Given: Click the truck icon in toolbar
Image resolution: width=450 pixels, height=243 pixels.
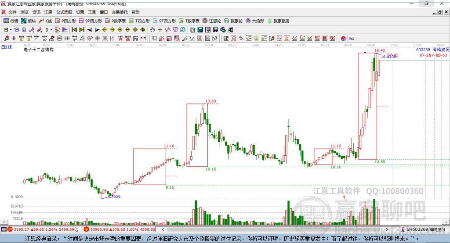Looking at the screenshot, I should [x=230, y=30].
